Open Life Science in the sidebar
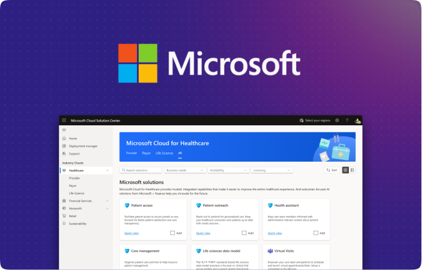The height and width of the screenshot is (270, 422). click(x=77, y=193)
